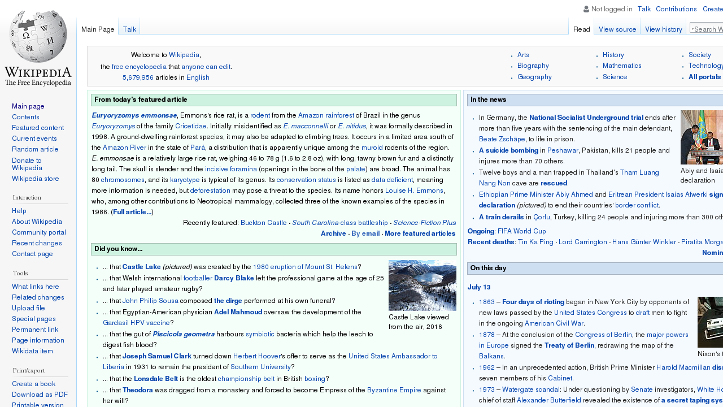Open the Buckton Castle link
Screen dimensions: 723x407
(264, 223)
